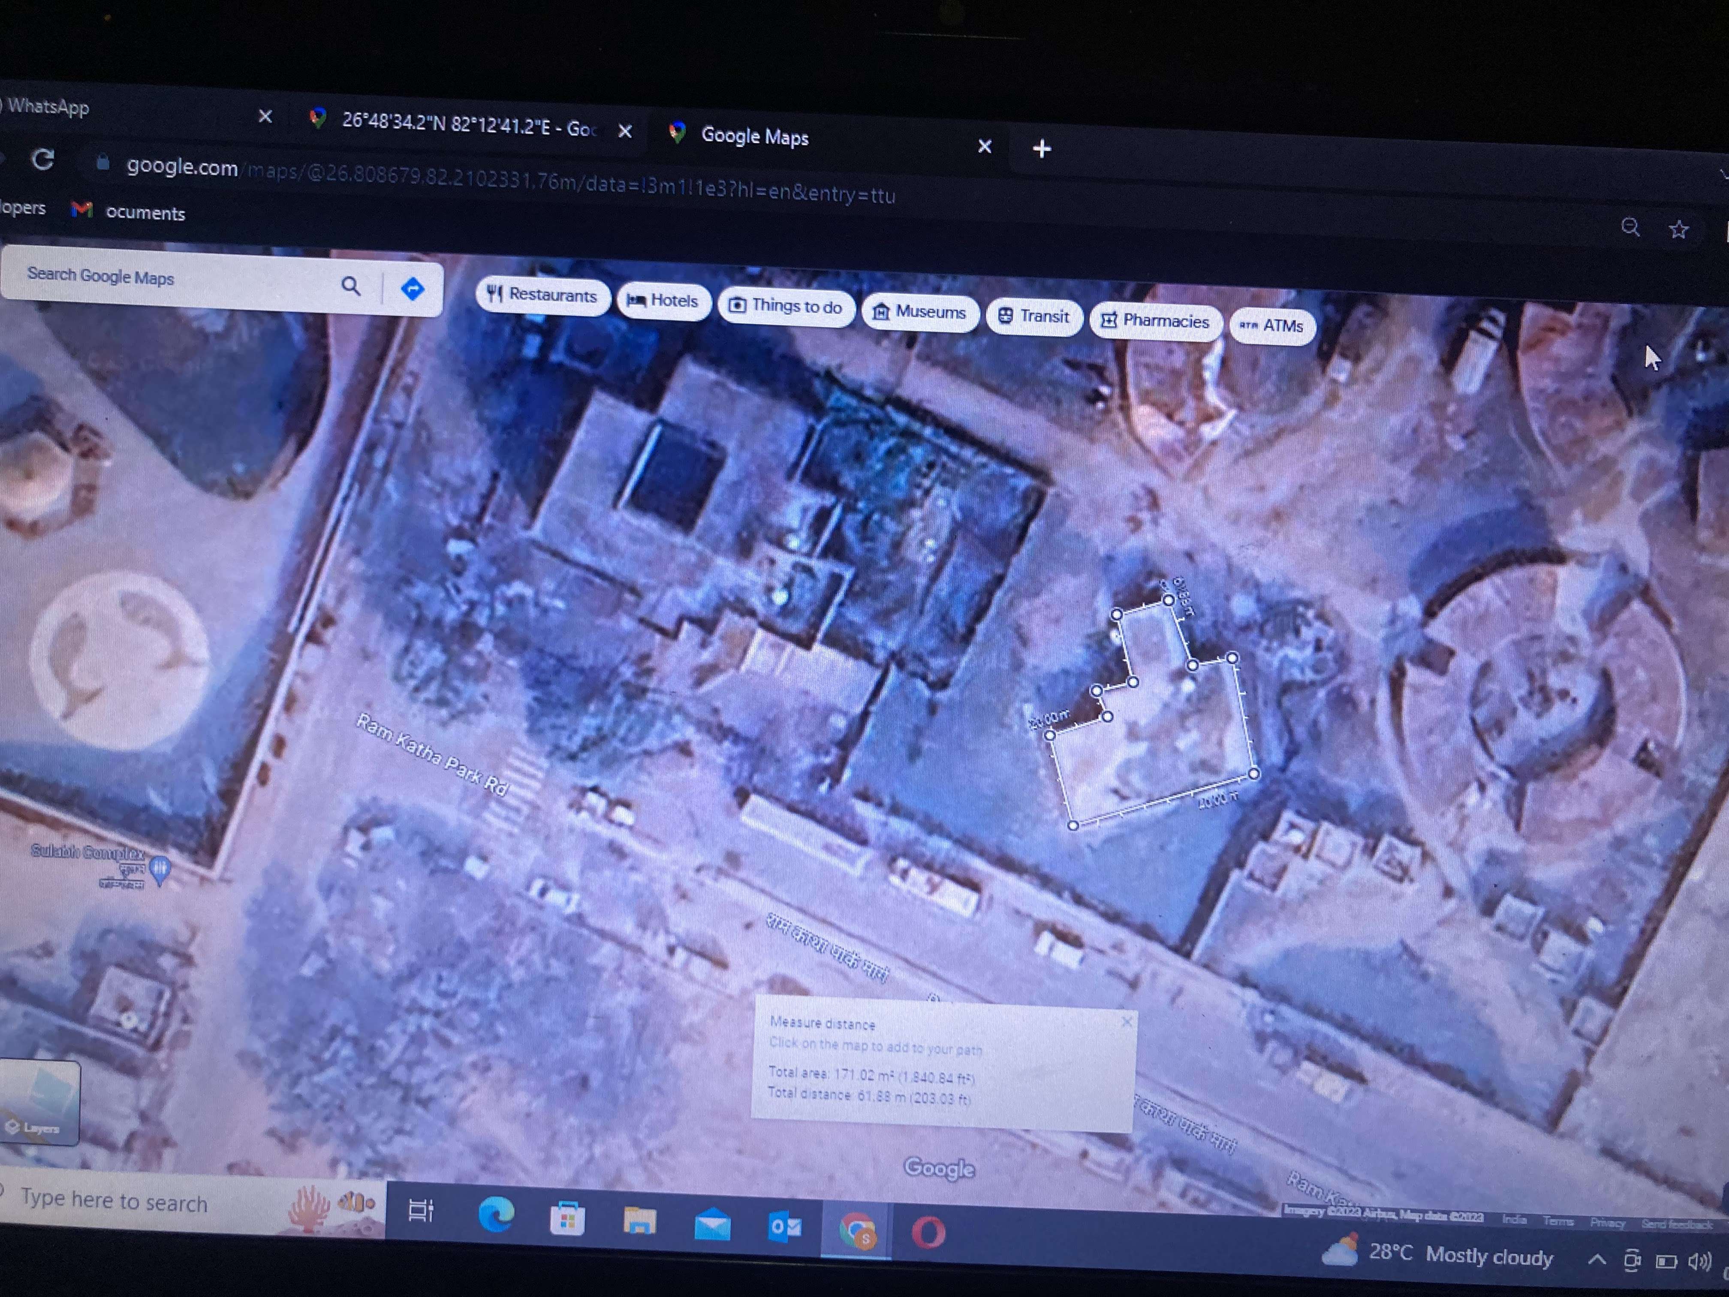
Task: Open the 'ocuments' bookmark
Action: point(145,214)
